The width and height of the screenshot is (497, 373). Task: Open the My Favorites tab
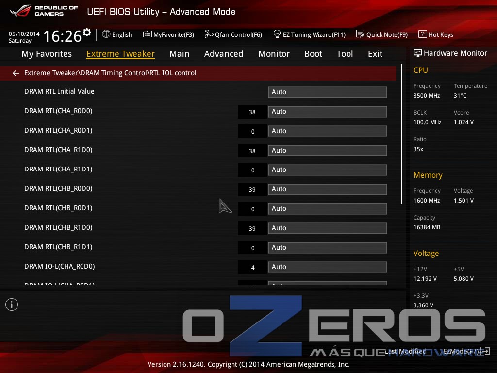coord(47,54)
